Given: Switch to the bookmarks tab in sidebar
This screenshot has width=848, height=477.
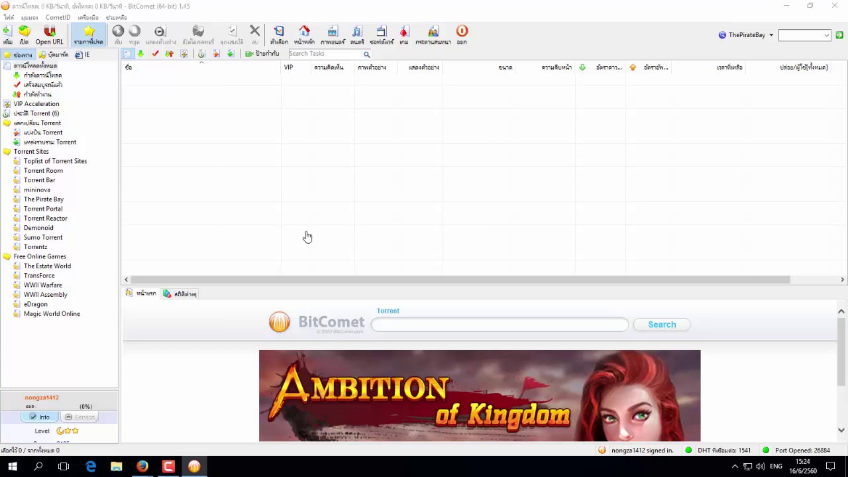Looking at the screenshot, I should click(53, 54).
